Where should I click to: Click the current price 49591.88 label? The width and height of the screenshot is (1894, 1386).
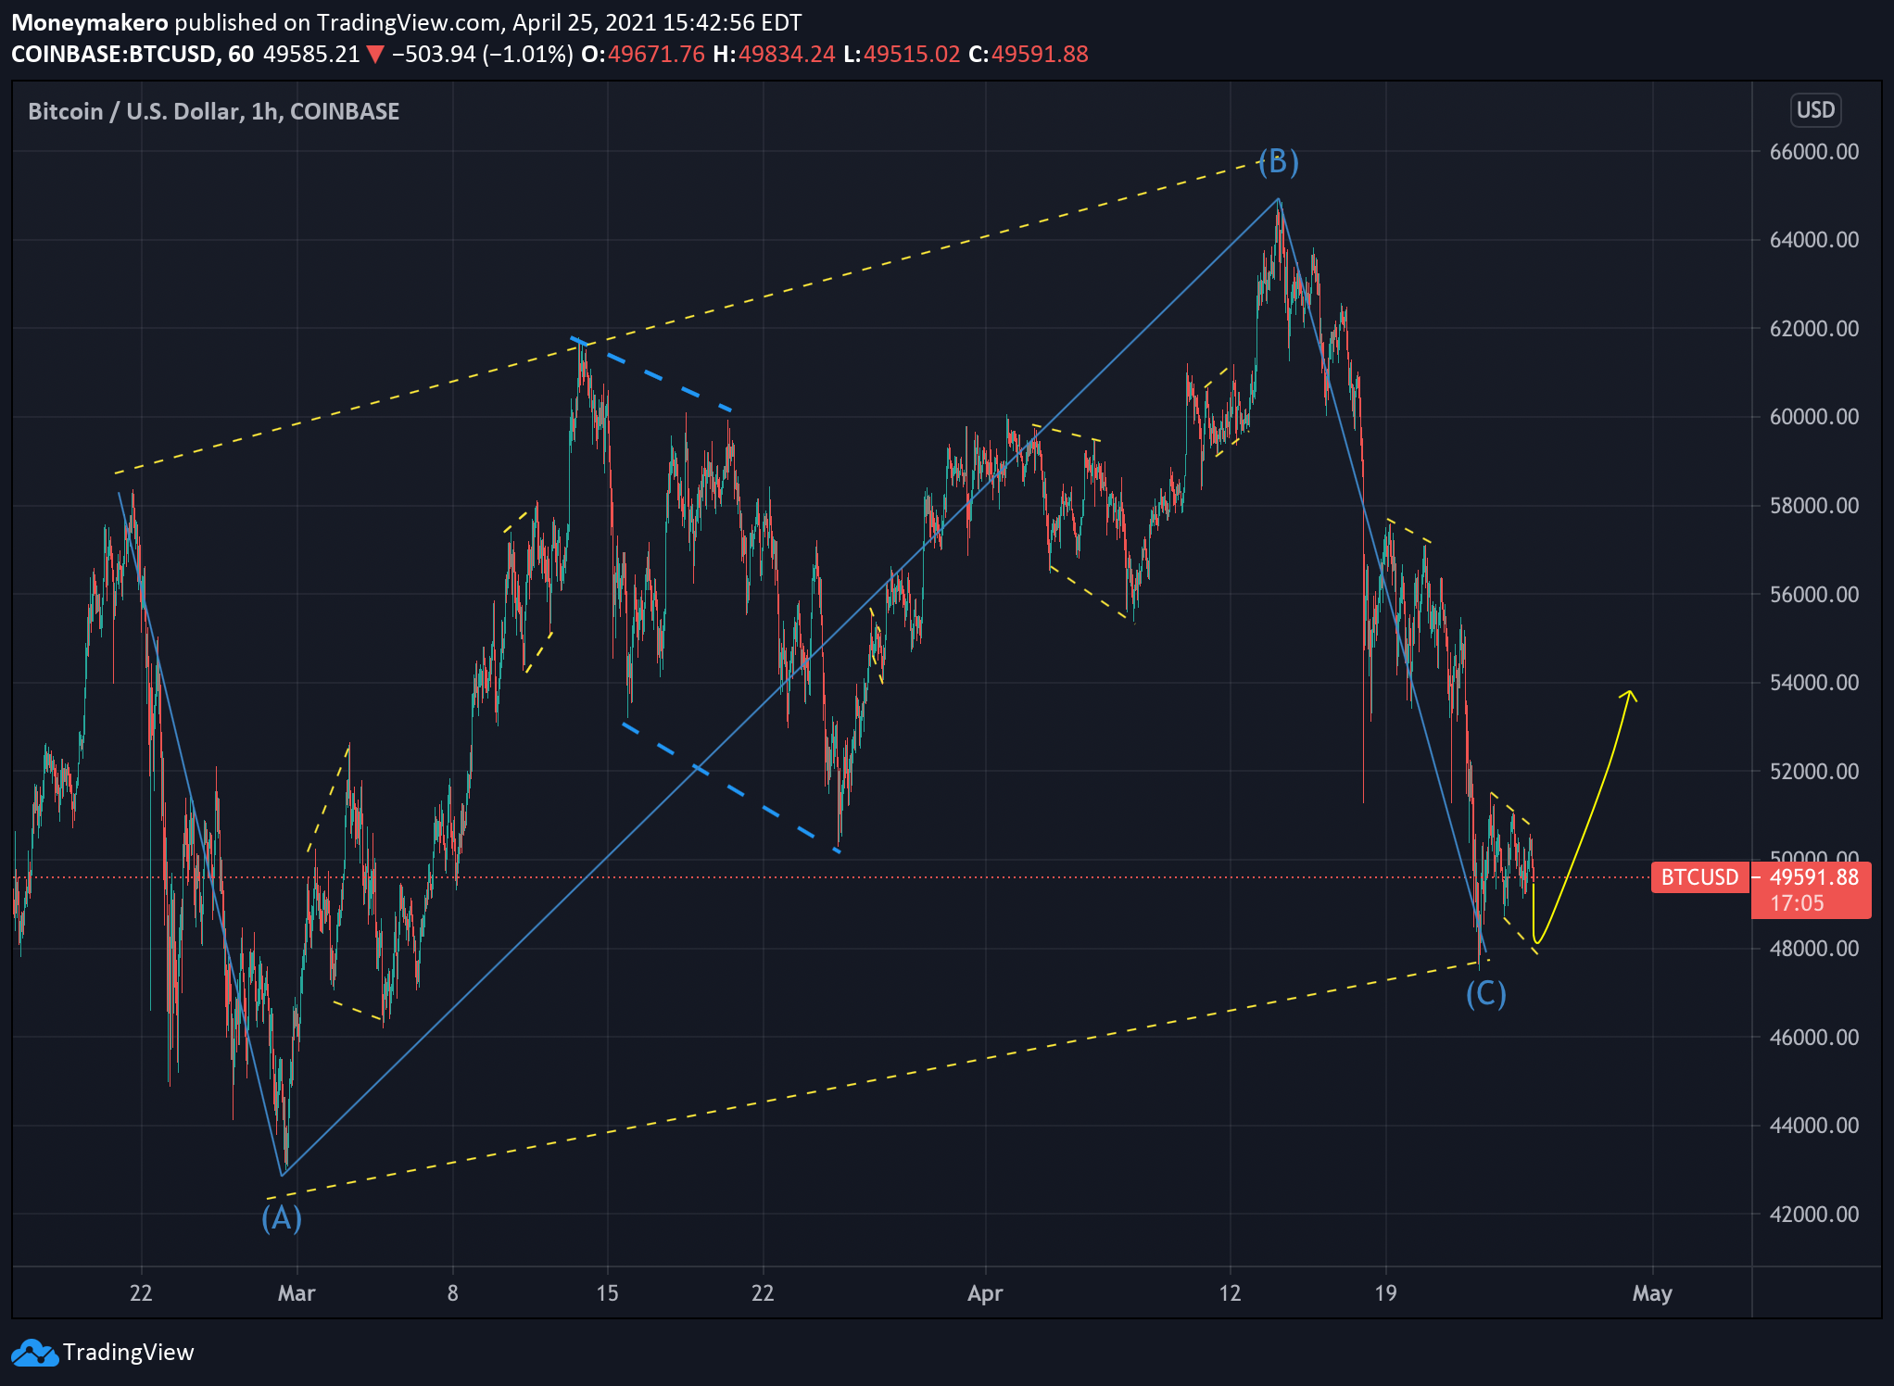tap(1813, 877)
